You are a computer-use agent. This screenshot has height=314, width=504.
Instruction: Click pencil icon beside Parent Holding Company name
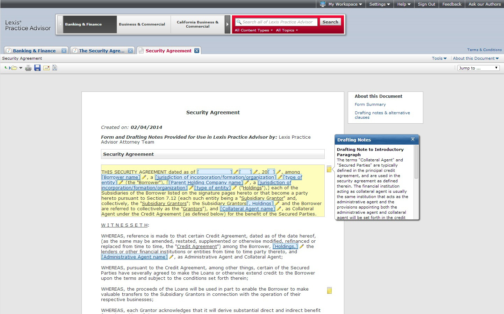click(x=246, y=182)
